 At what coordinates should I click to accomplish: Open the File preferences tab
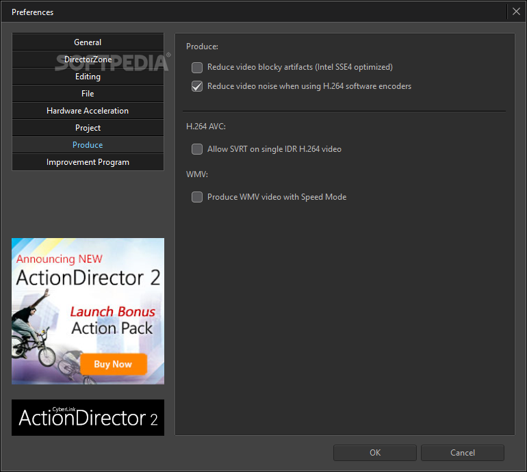point(88,94)
